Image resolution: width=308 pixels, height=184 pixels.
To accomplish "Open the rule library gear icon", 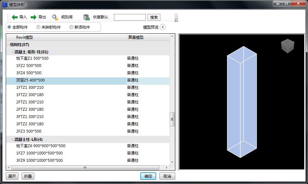I will click(x=55, y=17).
